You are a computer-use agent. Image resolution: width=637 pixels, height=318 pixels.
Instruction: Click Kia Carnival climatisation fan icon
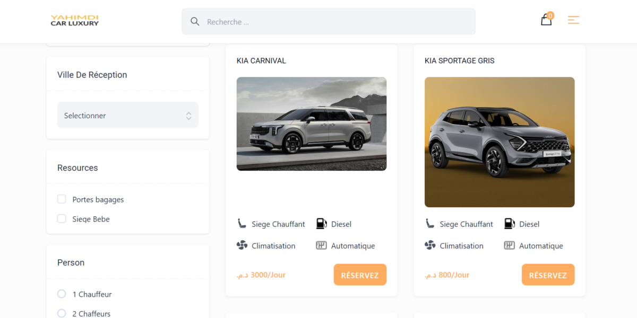click(242, 245)
